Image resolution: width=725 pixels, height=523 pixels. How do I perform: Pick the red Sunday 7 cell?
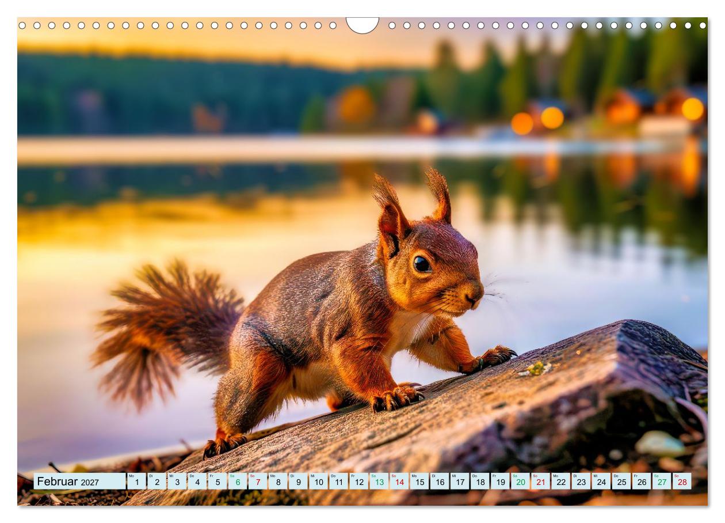pos(257,482)
